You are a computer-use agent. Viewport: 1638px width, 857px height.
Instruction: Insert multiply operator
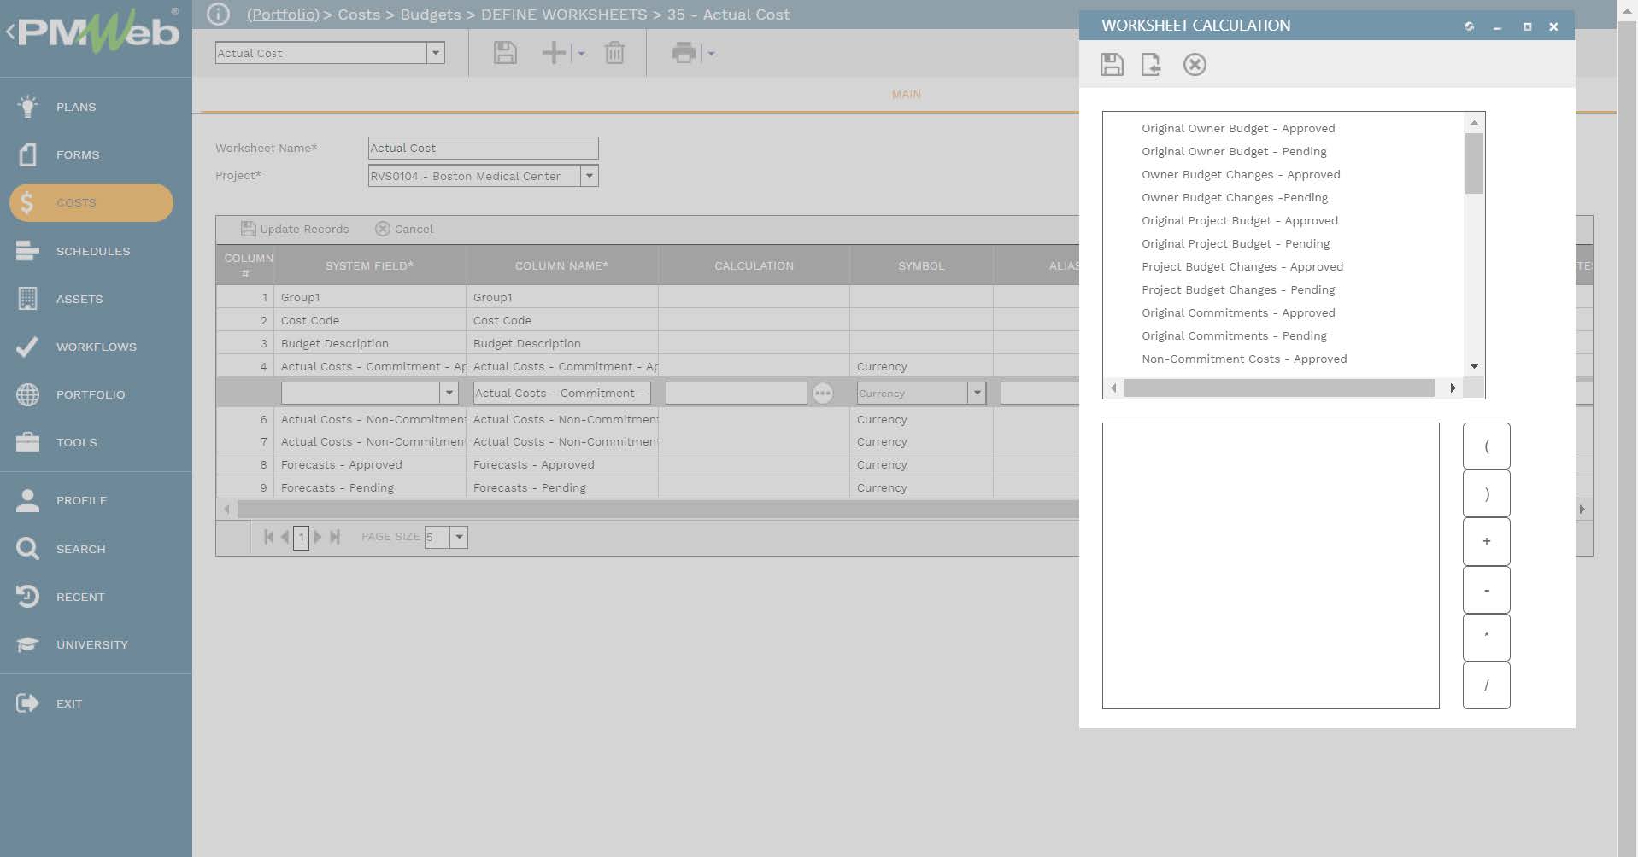[x=1486, y=638]
